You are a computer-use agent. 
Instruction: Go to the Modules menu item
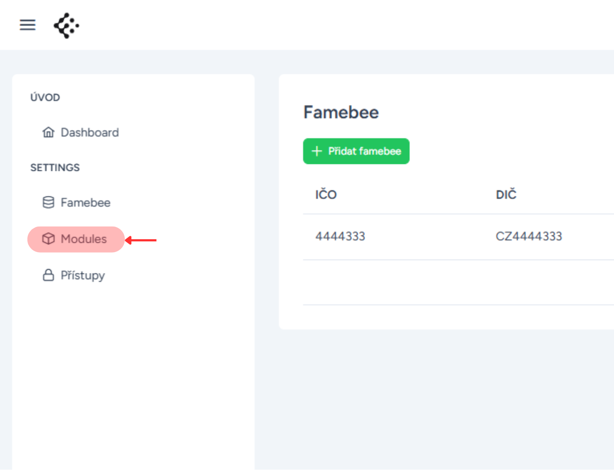pyautogui.click(x=76, y=239)
